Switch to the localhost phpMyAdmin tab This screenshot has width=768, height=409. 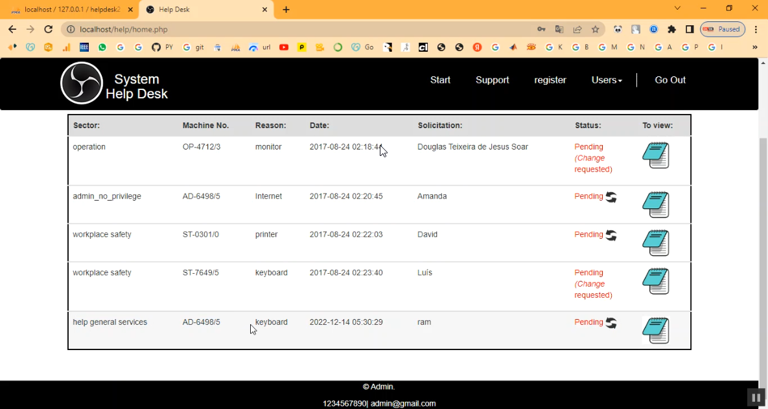(x=70, y=10)
